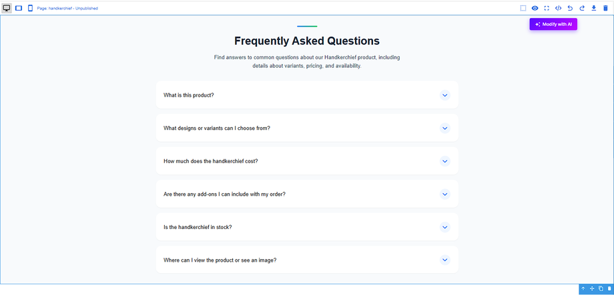Undo the last change
Screen dimensions: 614x295
pos(570,8)
